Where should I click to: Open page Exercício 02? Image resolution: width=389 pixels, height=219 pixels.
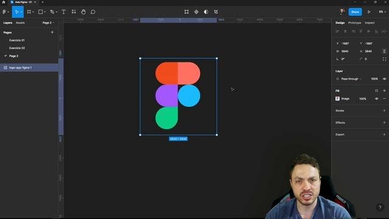[x=17, y=48]
